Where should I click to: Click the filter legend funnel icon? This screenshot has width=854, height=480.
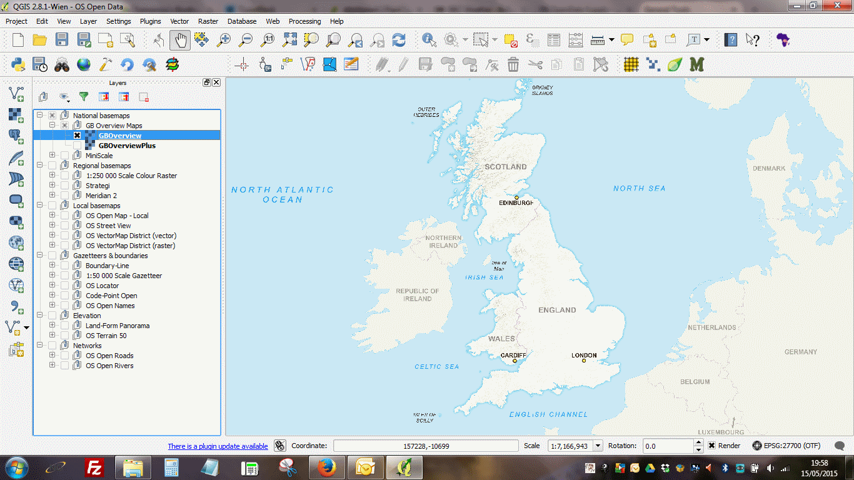(84, 97)
